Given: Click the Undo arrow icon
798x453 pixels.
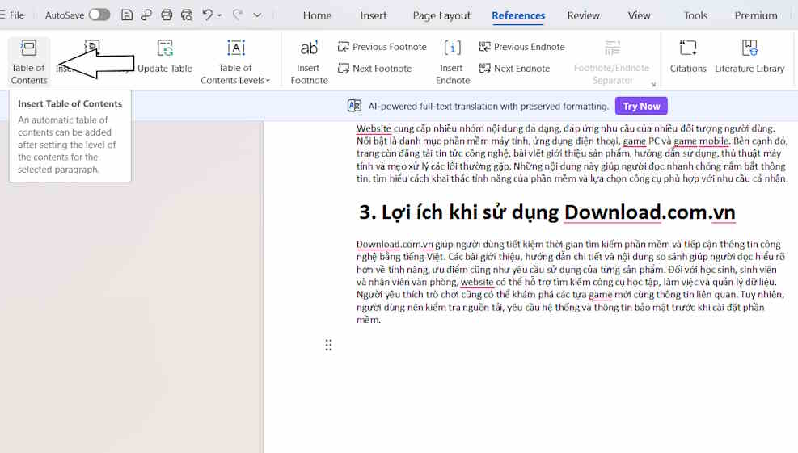Looking at the screenshot, I should click(x=207, y=15).
